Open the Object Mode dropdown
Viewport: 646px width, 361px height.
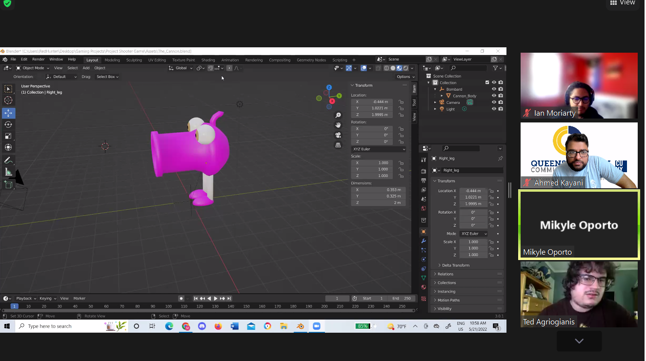(x=33, y=68)
